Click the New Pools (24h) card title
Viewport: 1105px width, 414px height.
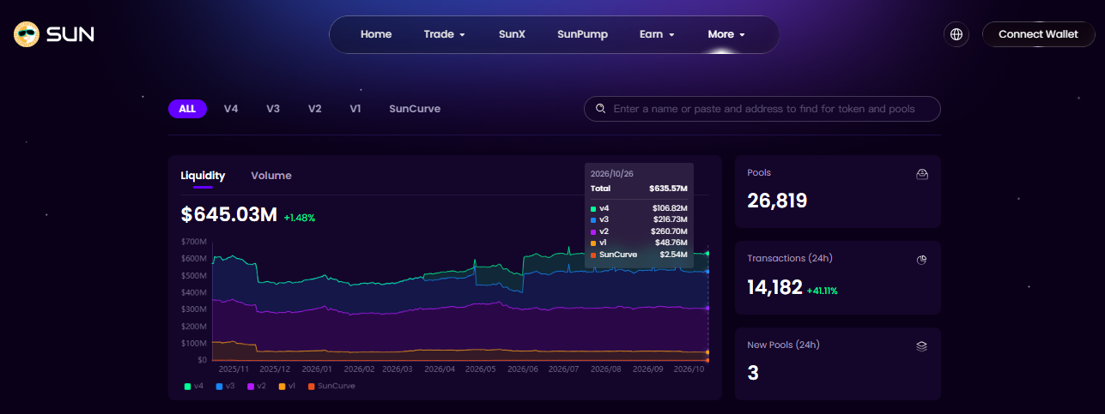[783, 345]
